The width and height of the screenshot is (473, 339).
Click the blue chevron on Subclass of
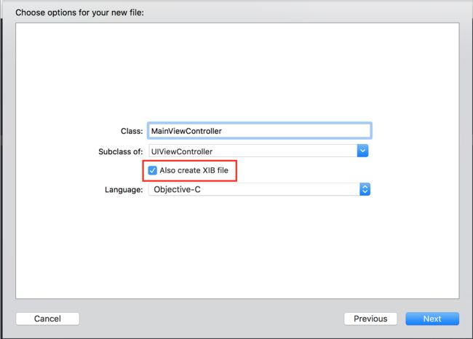pyautogui.click(x=362, y=151)
